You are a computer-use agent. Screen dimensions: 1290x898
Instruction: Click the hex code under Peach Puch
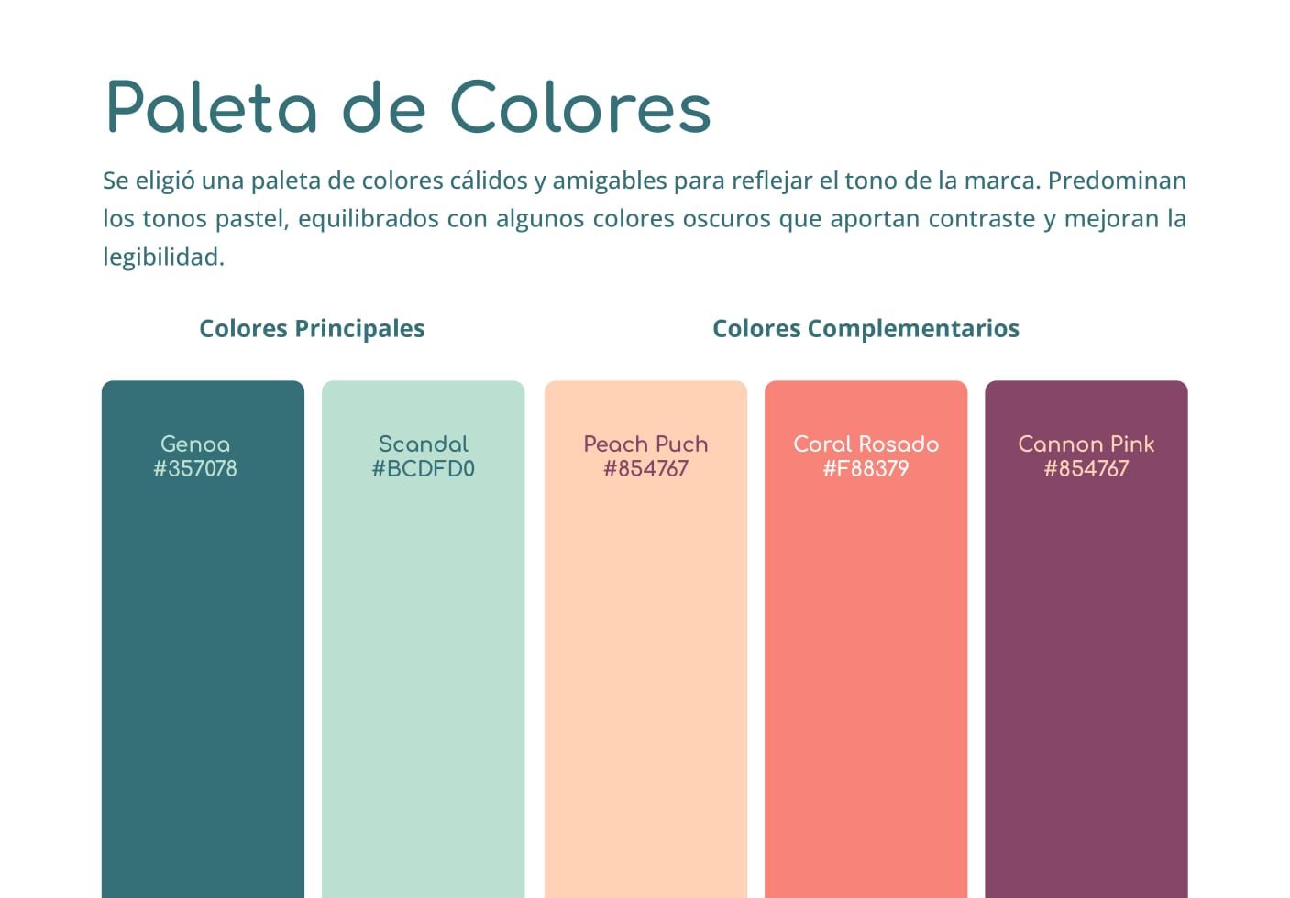pos(645,468)
